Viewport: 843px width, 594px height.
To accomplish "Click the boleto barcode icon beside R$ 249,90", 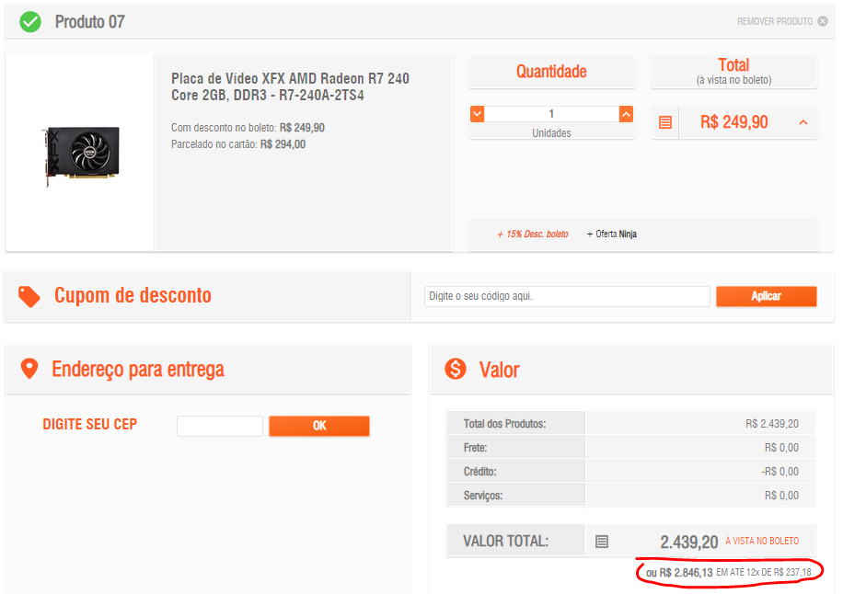I will (x=665, y=122).
